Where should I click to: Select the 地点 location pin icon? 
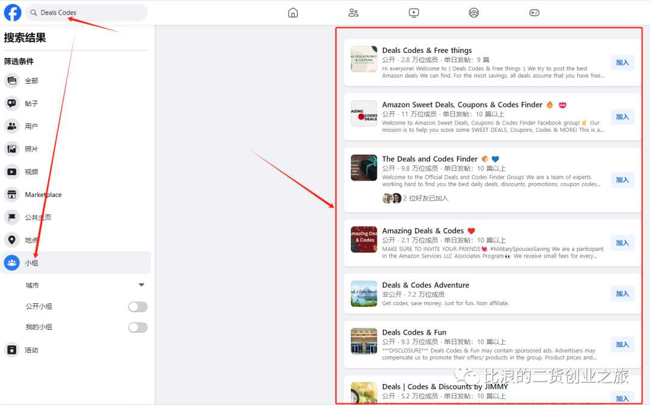pos(12,240)
